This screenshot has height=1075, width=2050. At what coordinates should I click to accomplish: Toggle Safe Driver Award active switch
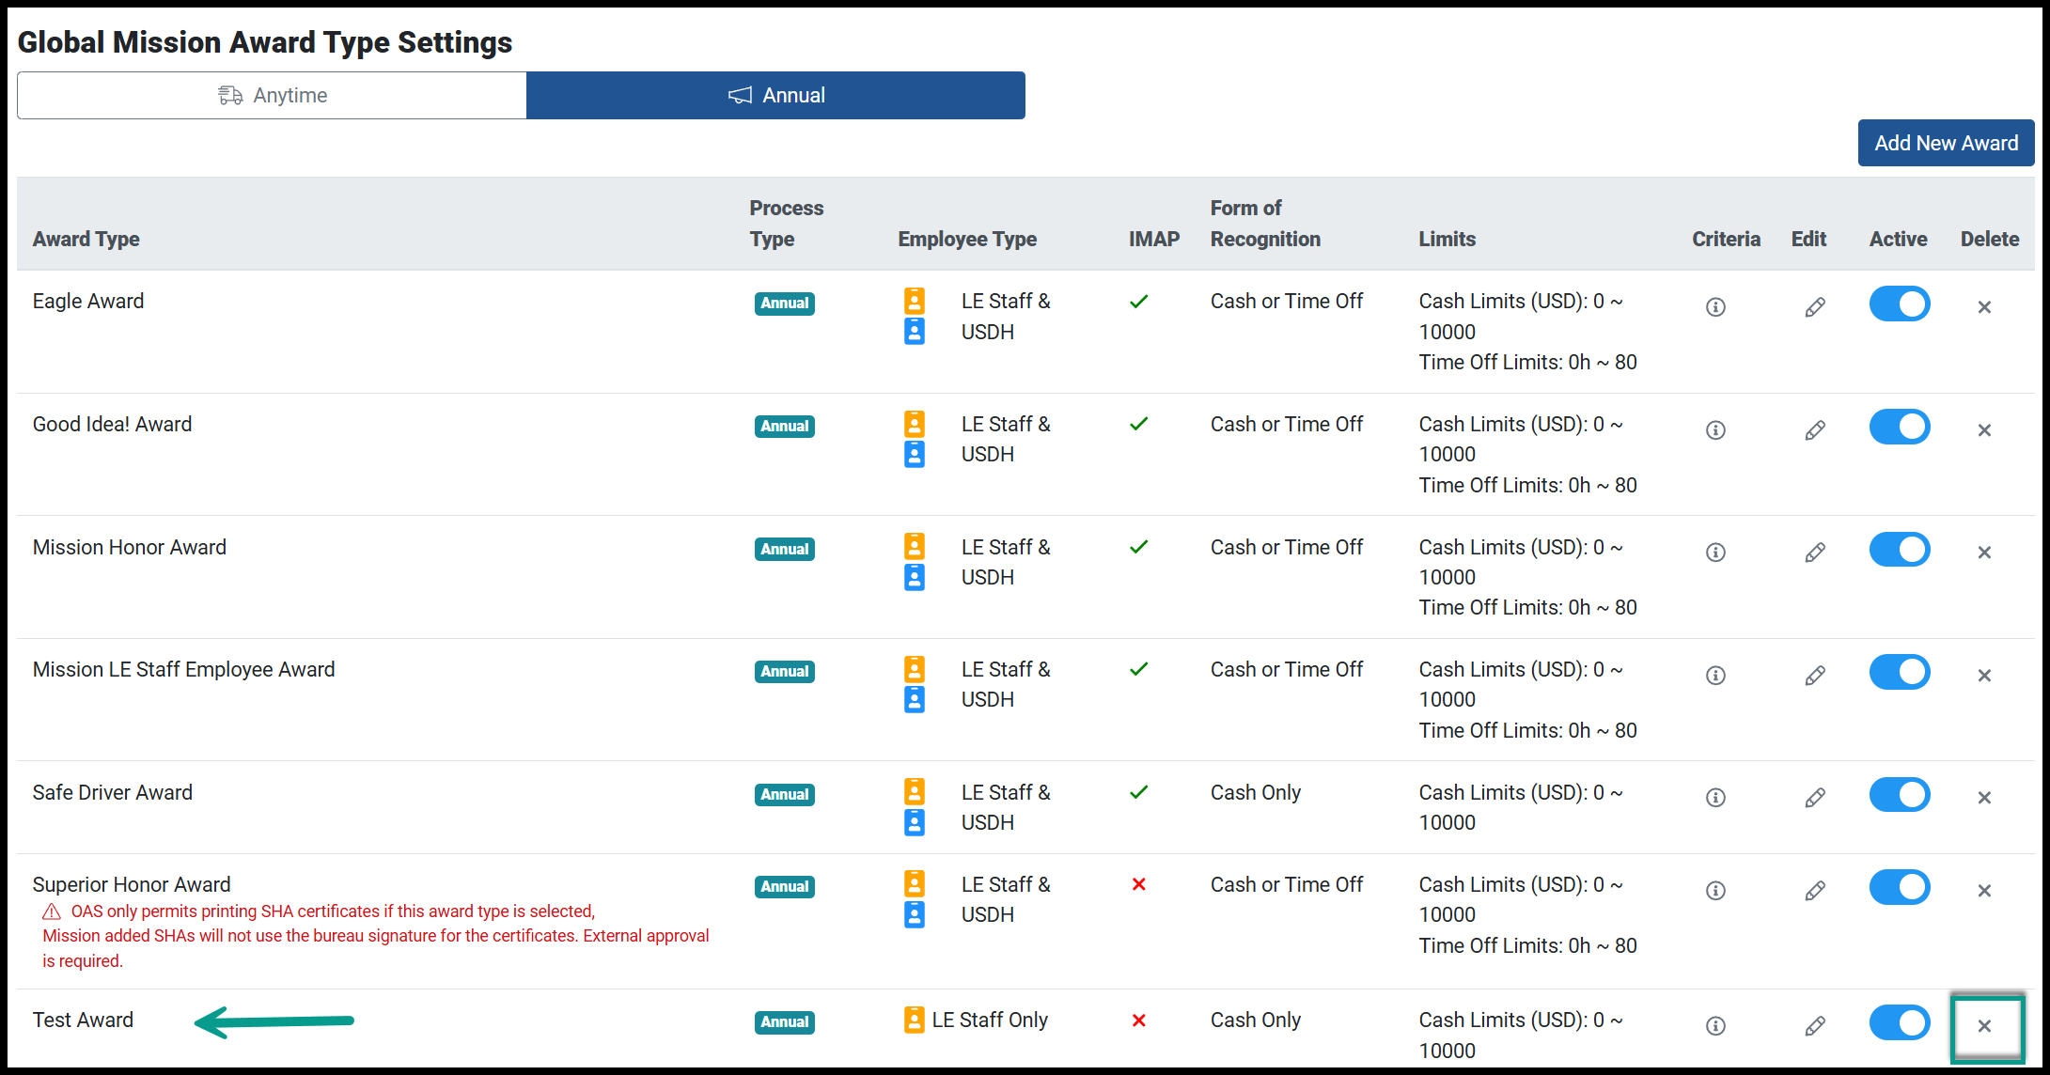tap(1900, 794)
